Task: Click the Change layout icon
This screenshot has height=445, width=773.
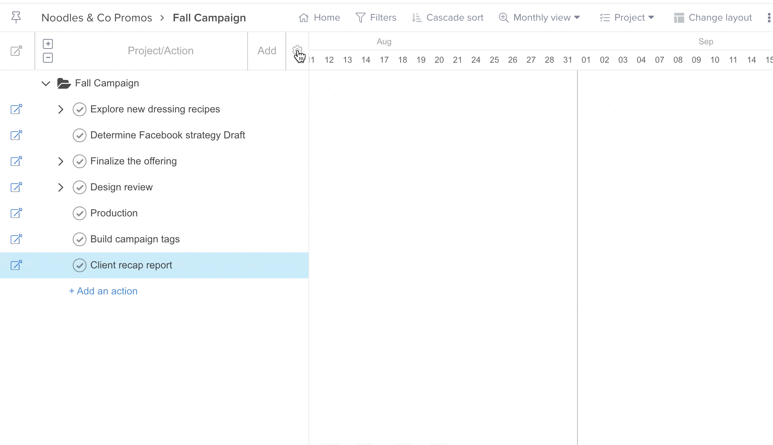Action: [713, 17]
